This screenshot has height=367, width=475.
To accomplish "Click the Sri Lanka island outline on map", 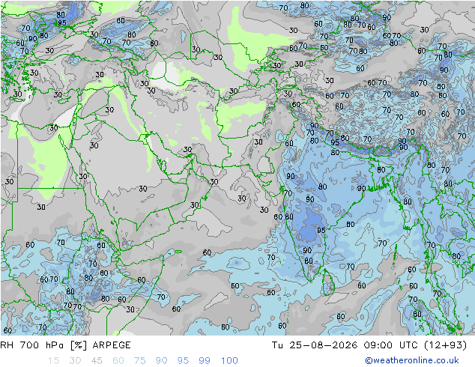I will point(328,283).
